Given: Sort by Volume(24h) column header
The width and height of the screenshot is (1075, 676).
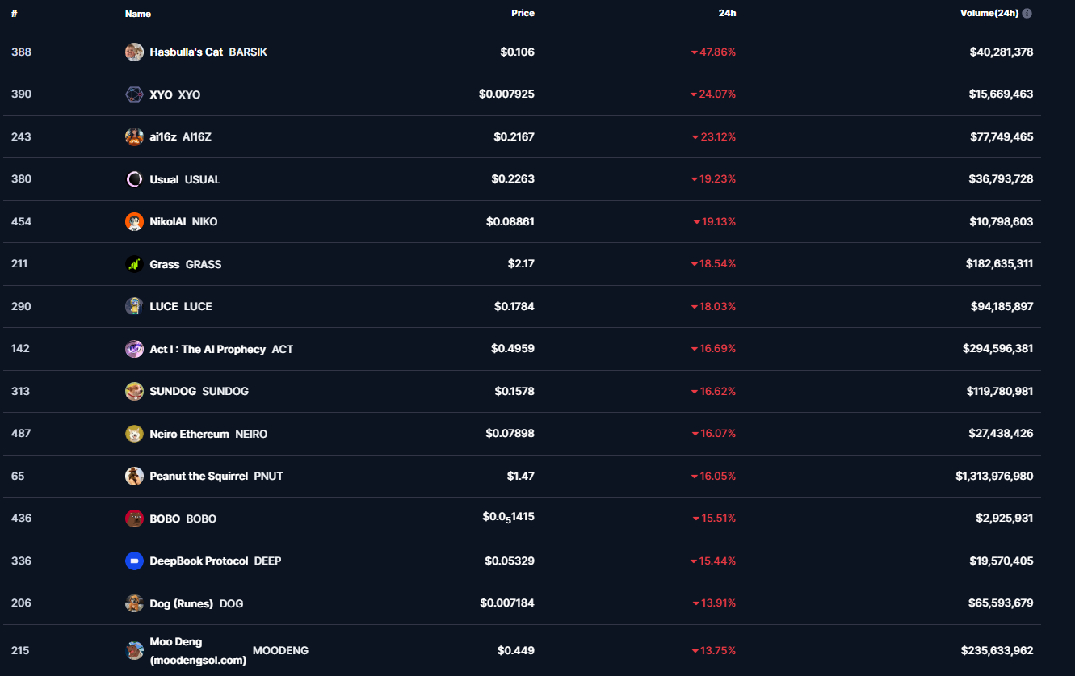Looking at the screenshot, I should tap(989, 14).
